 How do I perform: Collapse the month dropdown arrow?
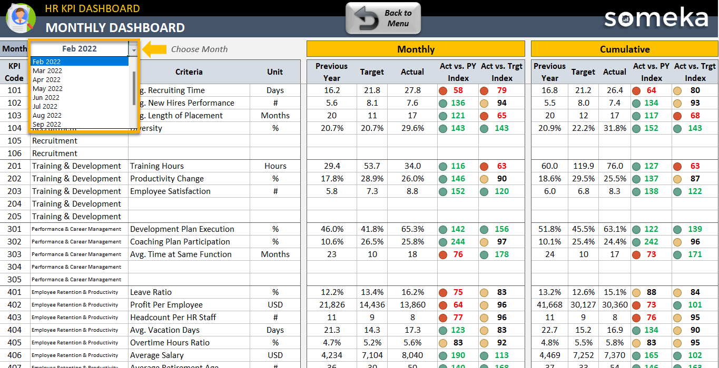pyautogui.click(x=134, y=49)
